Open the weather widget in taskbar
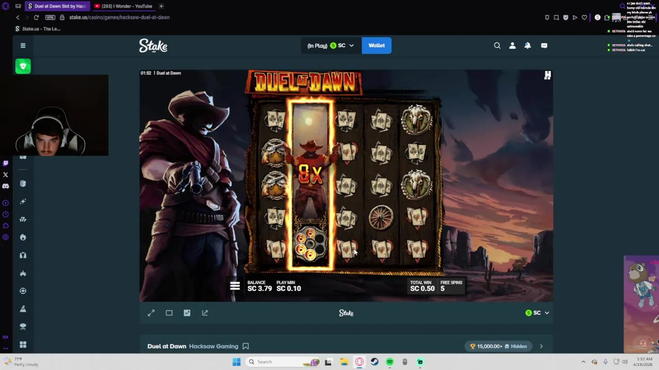 pyautogui.click(x=21, y=362)
